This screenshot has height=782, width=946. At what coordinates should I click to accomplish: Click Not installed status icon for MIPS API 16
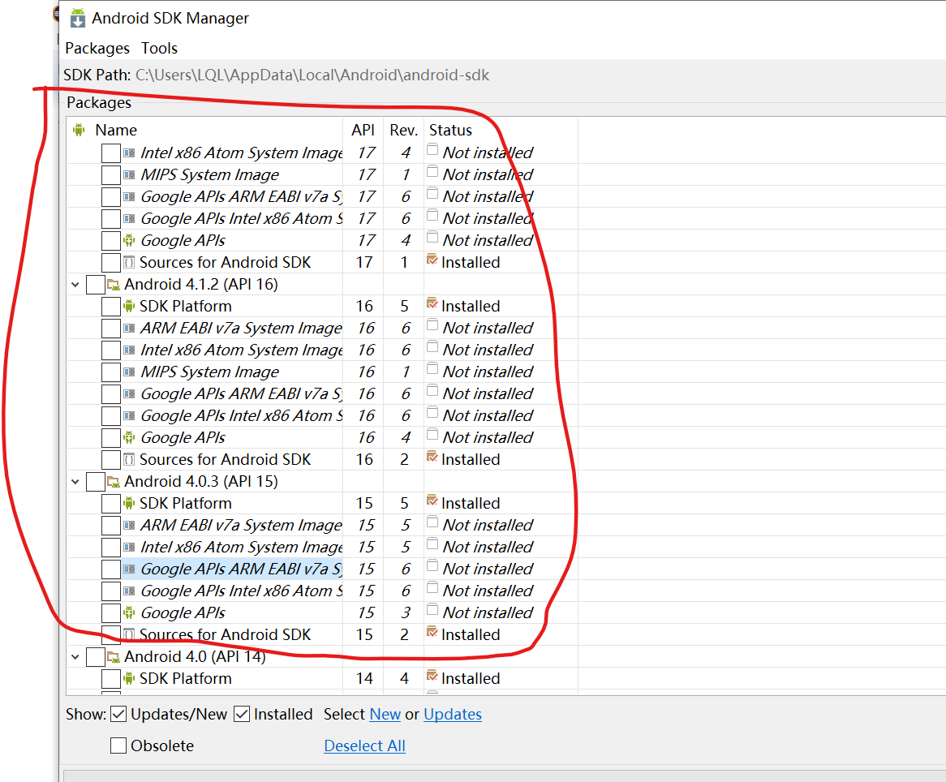pyautogui.click(x=432, y=368)
